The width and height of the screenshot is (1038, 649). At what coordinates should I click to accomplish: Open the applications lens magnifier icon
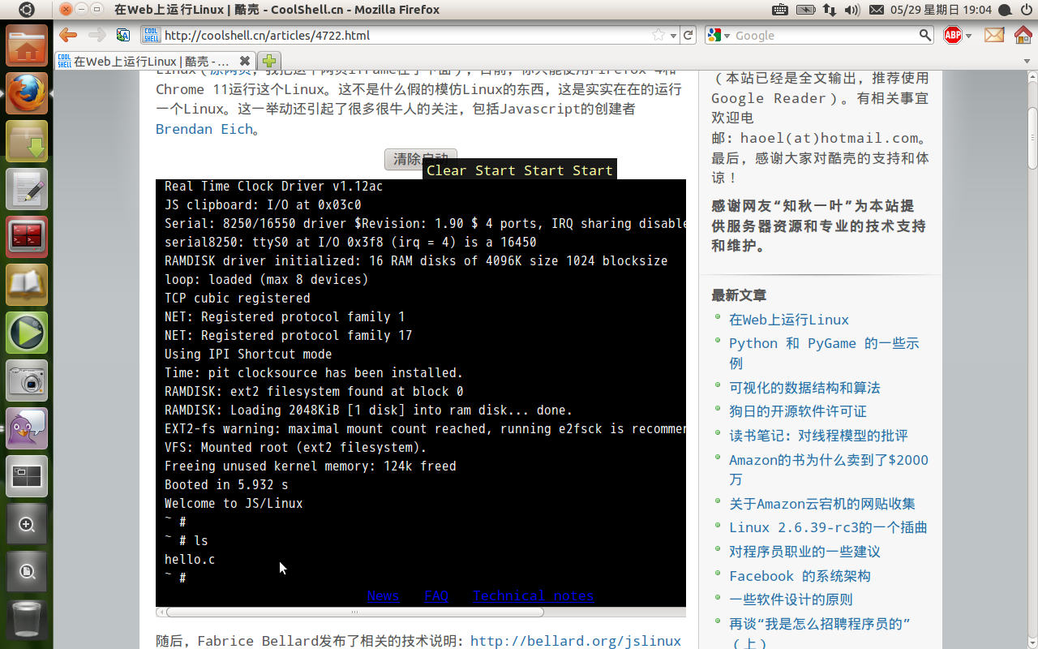pos(27,524)
